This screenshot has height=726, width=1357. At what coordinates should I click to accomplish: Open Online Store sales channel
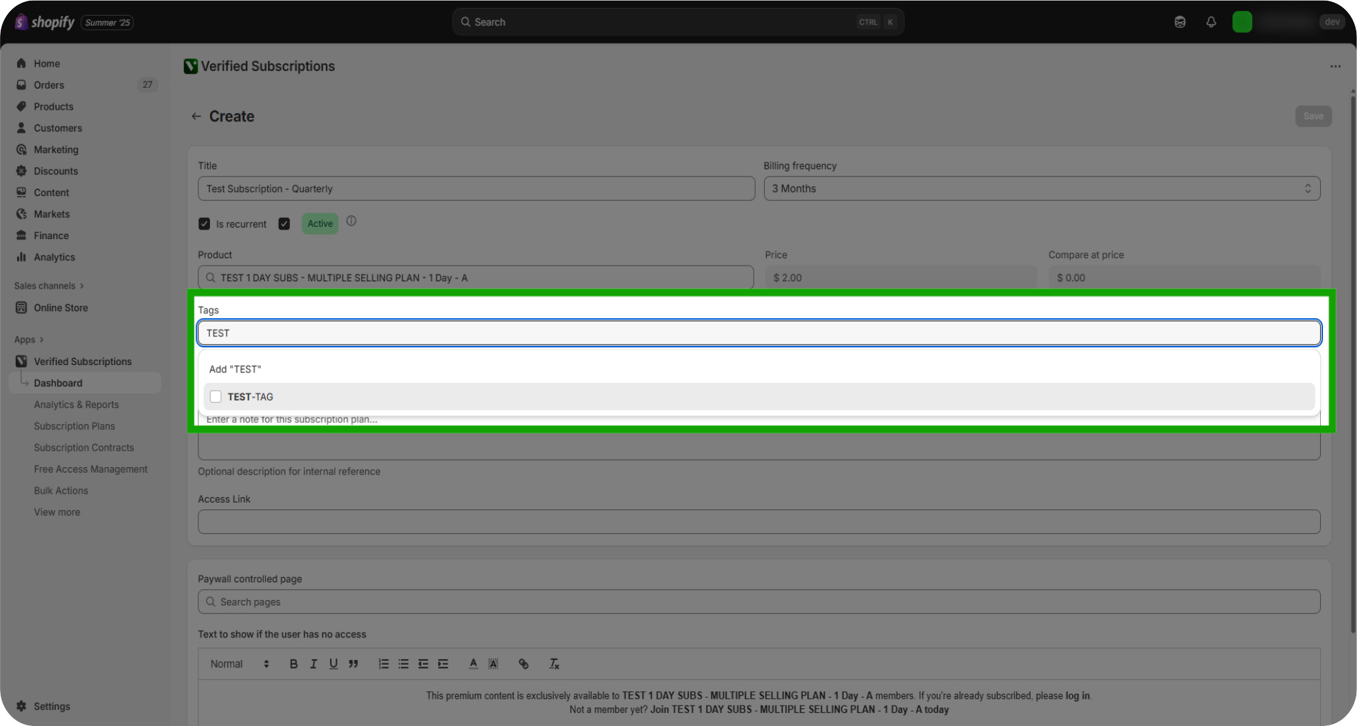(61, 308)
